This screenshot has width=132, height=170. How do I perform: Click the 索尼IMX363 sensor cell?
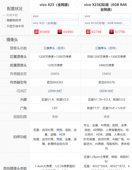click(x=55, y=82)
